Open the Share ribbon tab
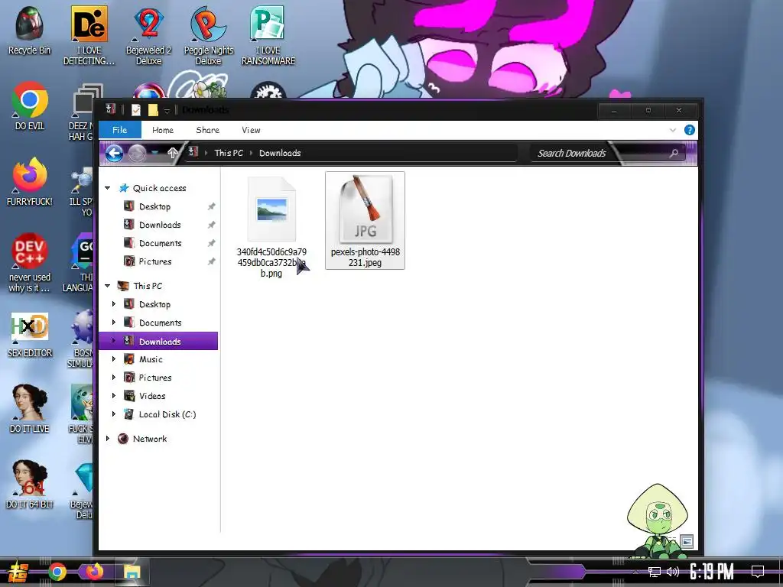 [x=208, y=130]
